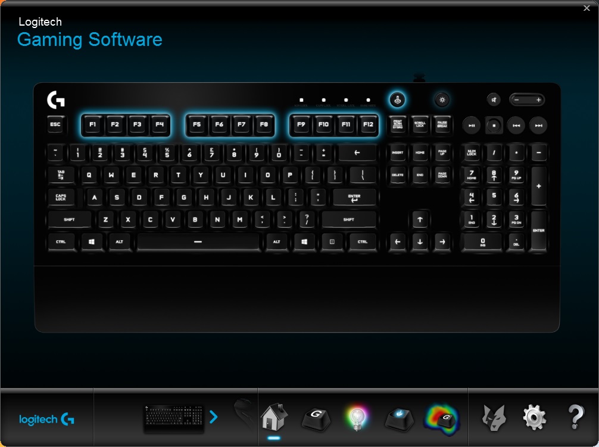Click the stop media key
The height and width of the screenshot is (447, 599).
click(494, 125)
